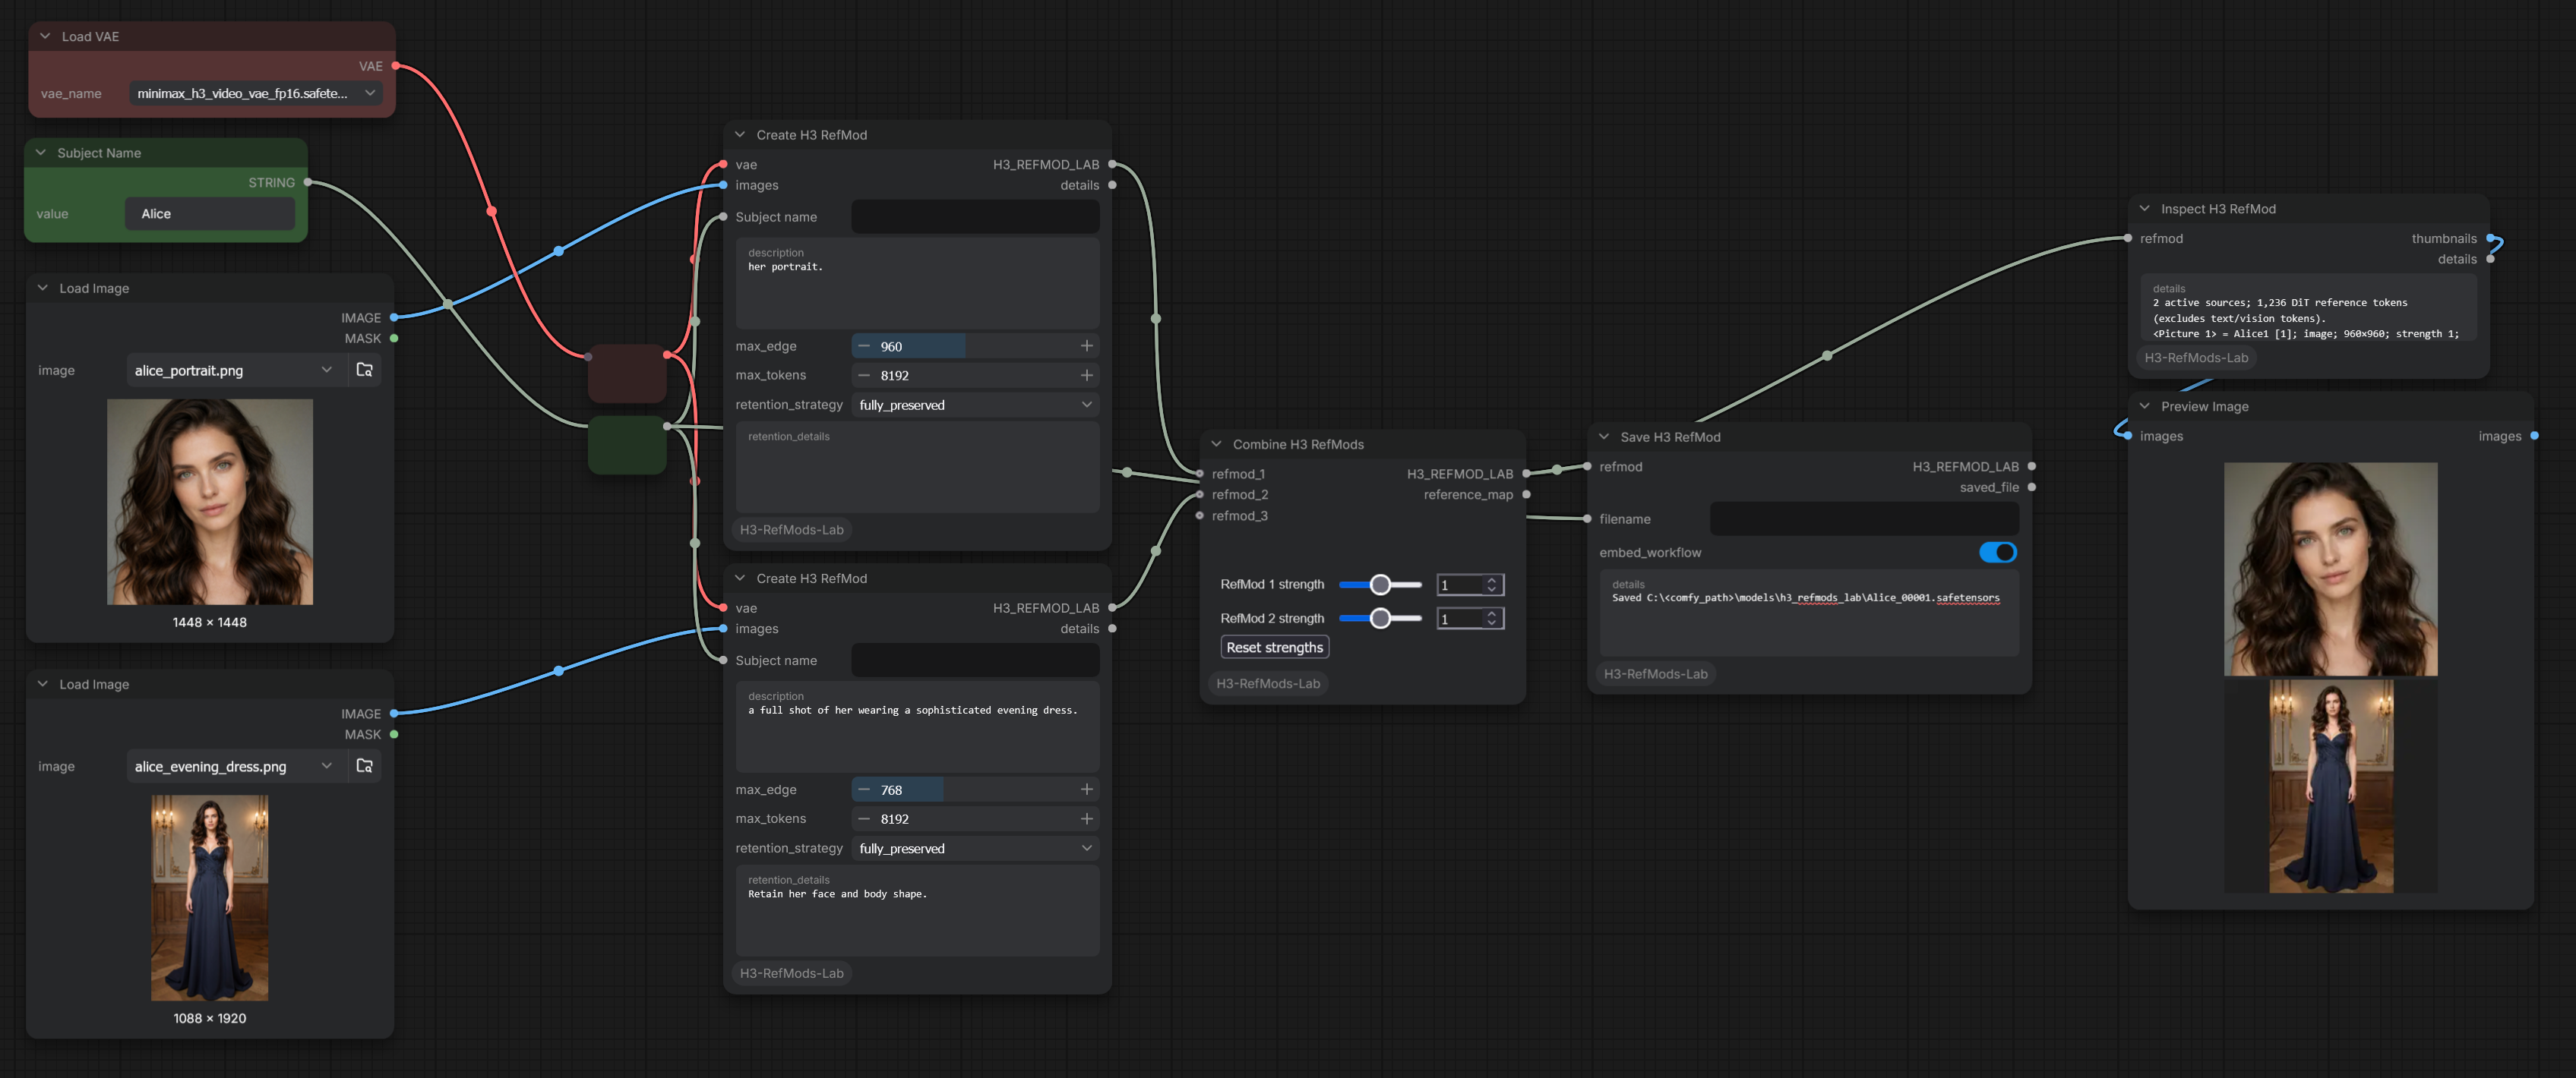This screenshot has width=2576, height=1078.
Task: Click H3-RefMods-Lab badge on Combine node
Action: point(1267,683)
